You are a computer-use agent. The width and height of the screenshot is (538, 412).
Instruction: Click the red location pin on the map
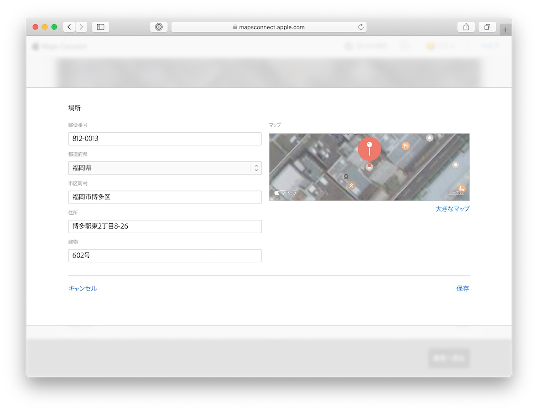(369, 149)
